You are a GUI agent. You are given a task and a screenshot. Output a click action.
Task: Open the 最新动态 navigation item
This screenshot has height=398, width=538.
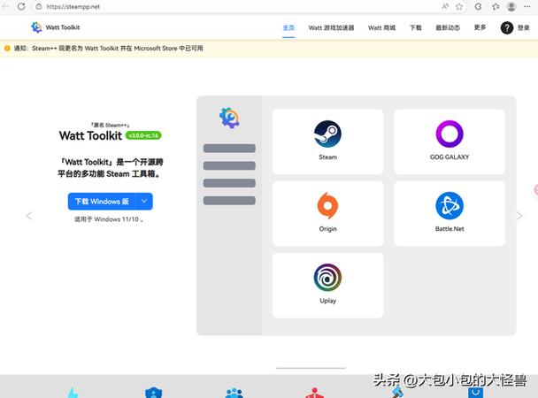pos(448,27)
